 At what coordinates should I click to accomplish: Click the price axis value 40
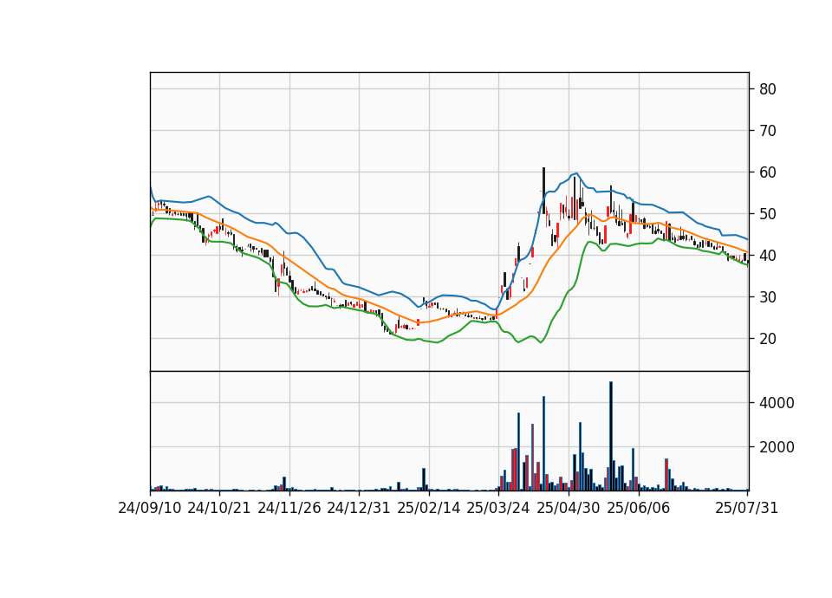coord(768,255)
